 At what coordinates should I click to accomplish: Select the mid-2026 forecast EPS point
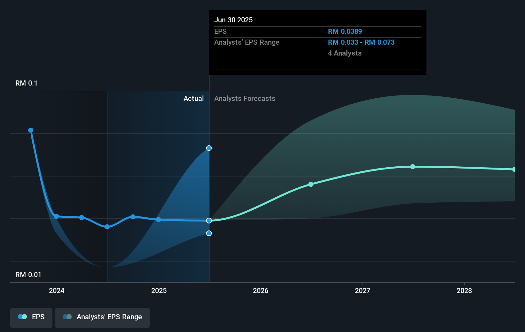pos(311,185)
